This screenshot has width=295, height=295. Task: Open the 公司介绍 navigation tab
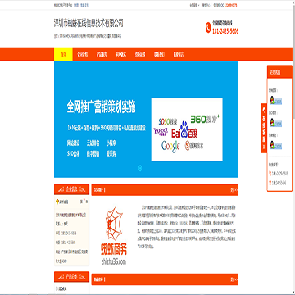[82, 54]
